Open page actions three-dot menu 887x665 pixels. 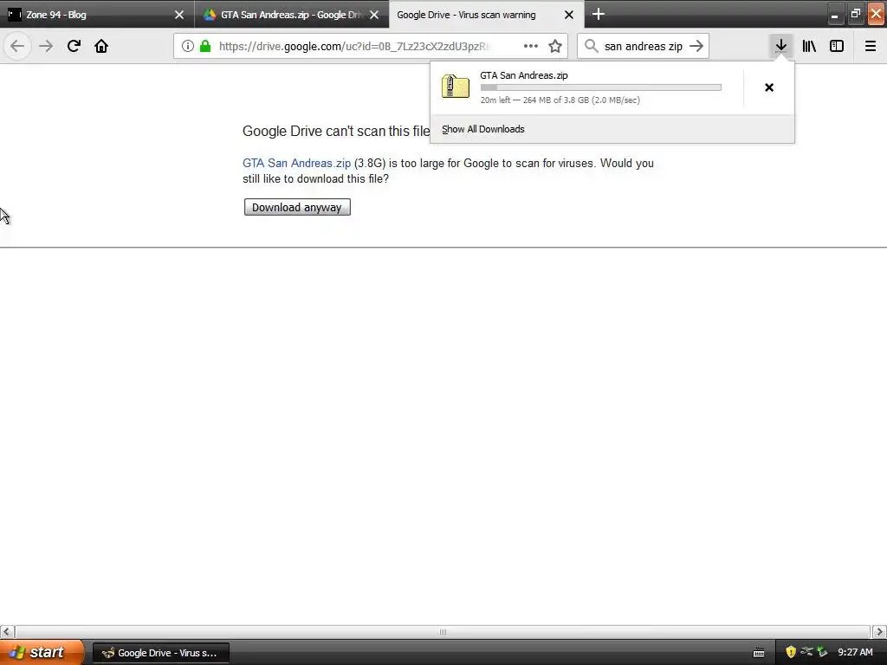[531, 46]
